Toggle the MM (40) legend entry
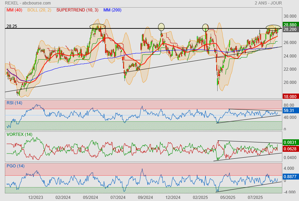This screenshot has width=299, height=201. point(14,10)
